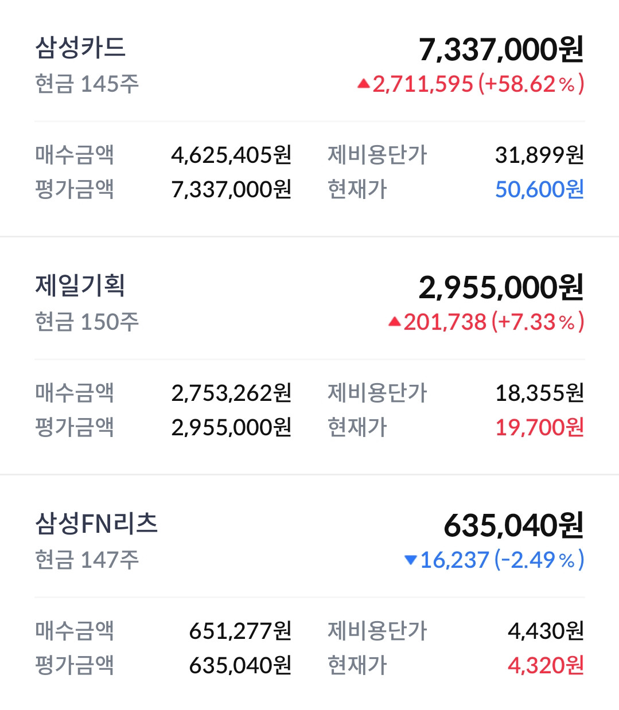This screenshot has width=619, height=710.
Task: Click the red up-triangle for 삼성카드
Action: [x=363, y=84]
